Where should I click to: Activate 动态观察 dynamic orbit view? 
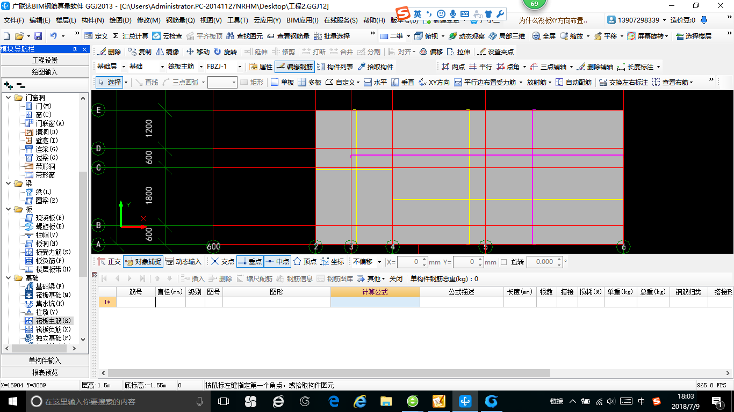click(x=466, y=36)
